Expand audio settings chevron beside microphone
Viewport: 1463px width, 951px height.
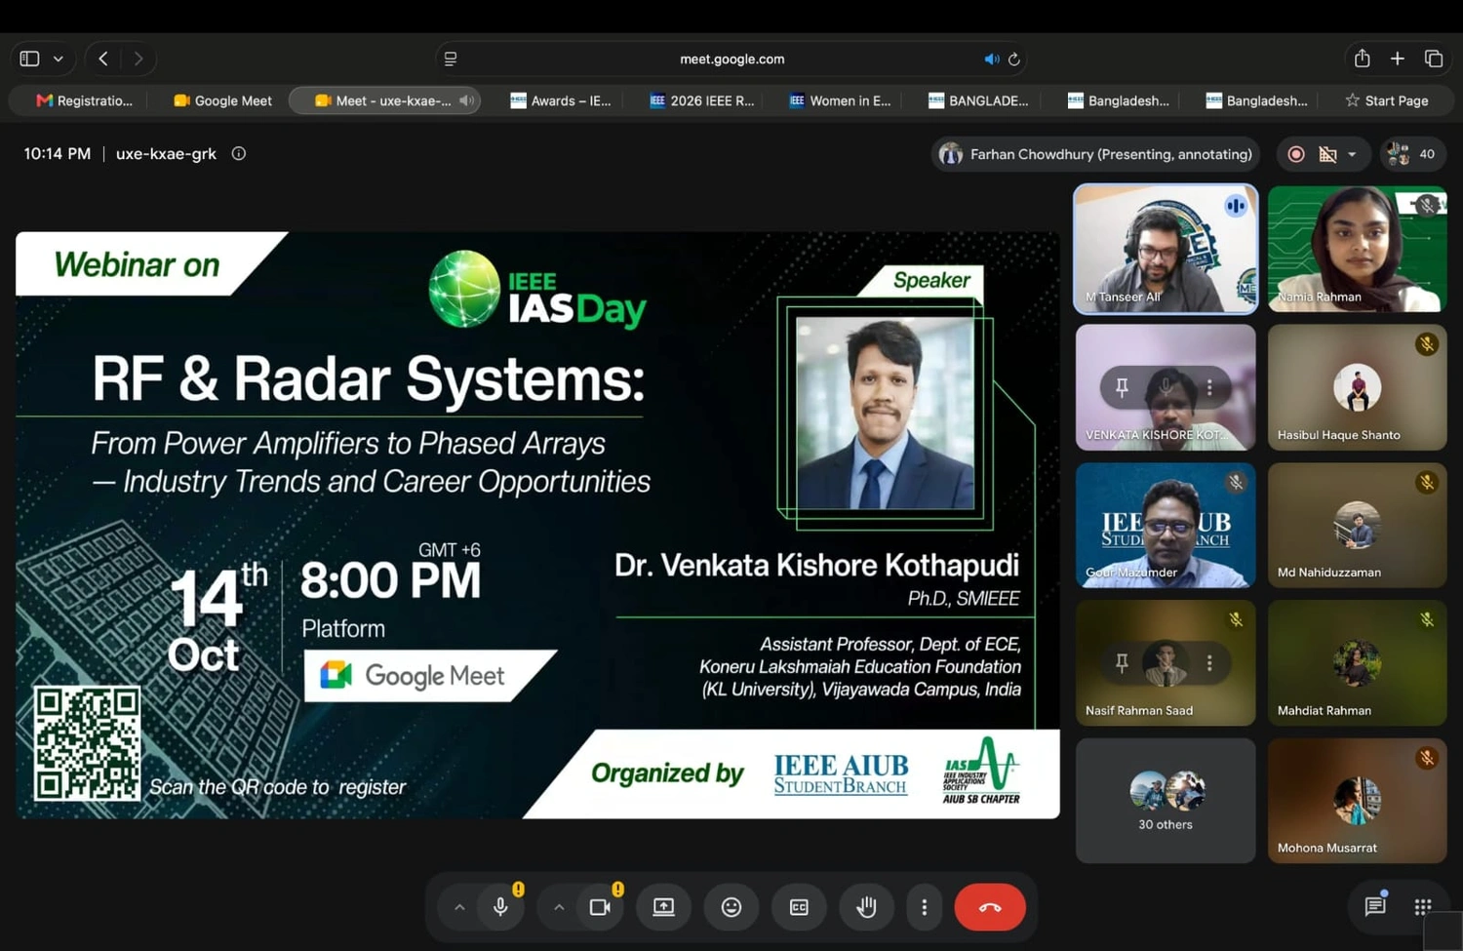point(459,907)
